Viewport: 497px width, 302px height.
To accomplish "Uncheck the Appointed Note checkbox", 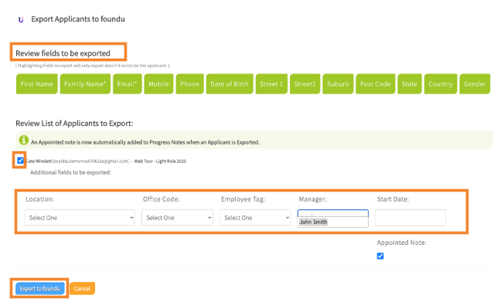I will point(380,256).
